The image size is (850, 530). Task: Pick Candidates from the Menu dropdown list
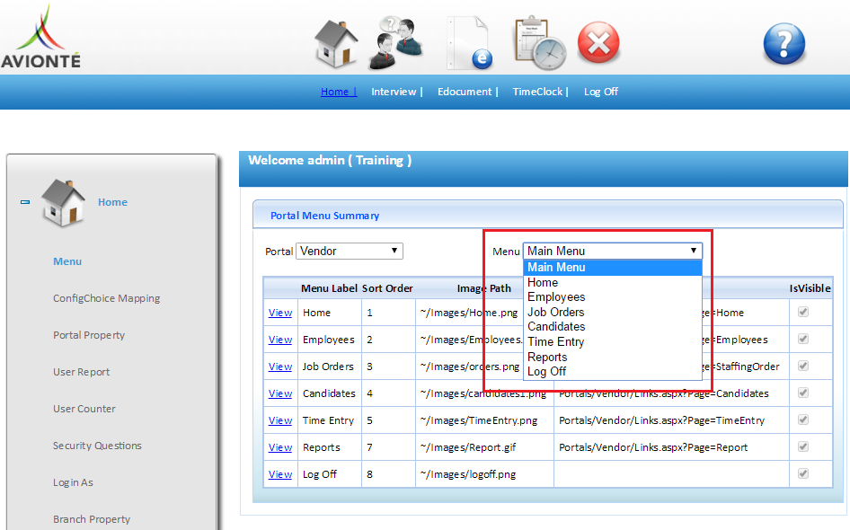[x=613, y=327]
